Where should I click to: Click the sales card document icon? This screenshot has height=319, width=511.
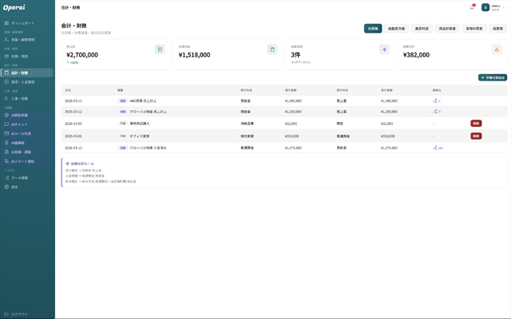tap(160, 49)
